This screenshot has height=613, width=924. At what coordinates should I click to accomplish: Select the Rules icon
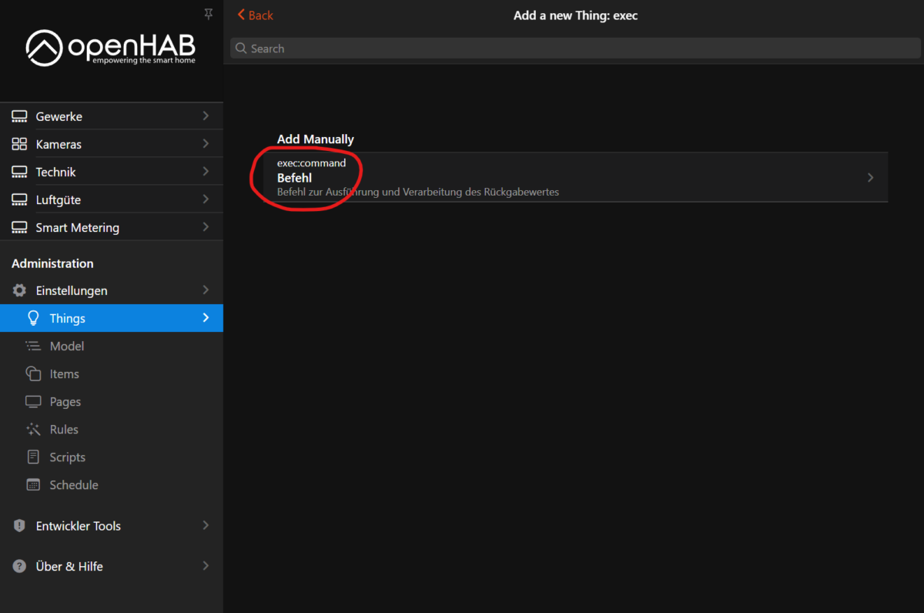point(33,429)
